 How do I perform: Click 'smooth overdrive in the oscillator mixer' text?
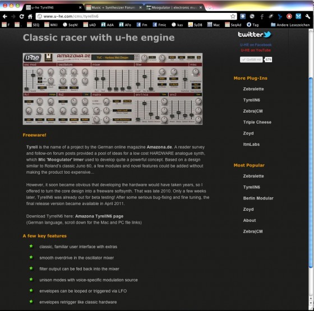76,258
